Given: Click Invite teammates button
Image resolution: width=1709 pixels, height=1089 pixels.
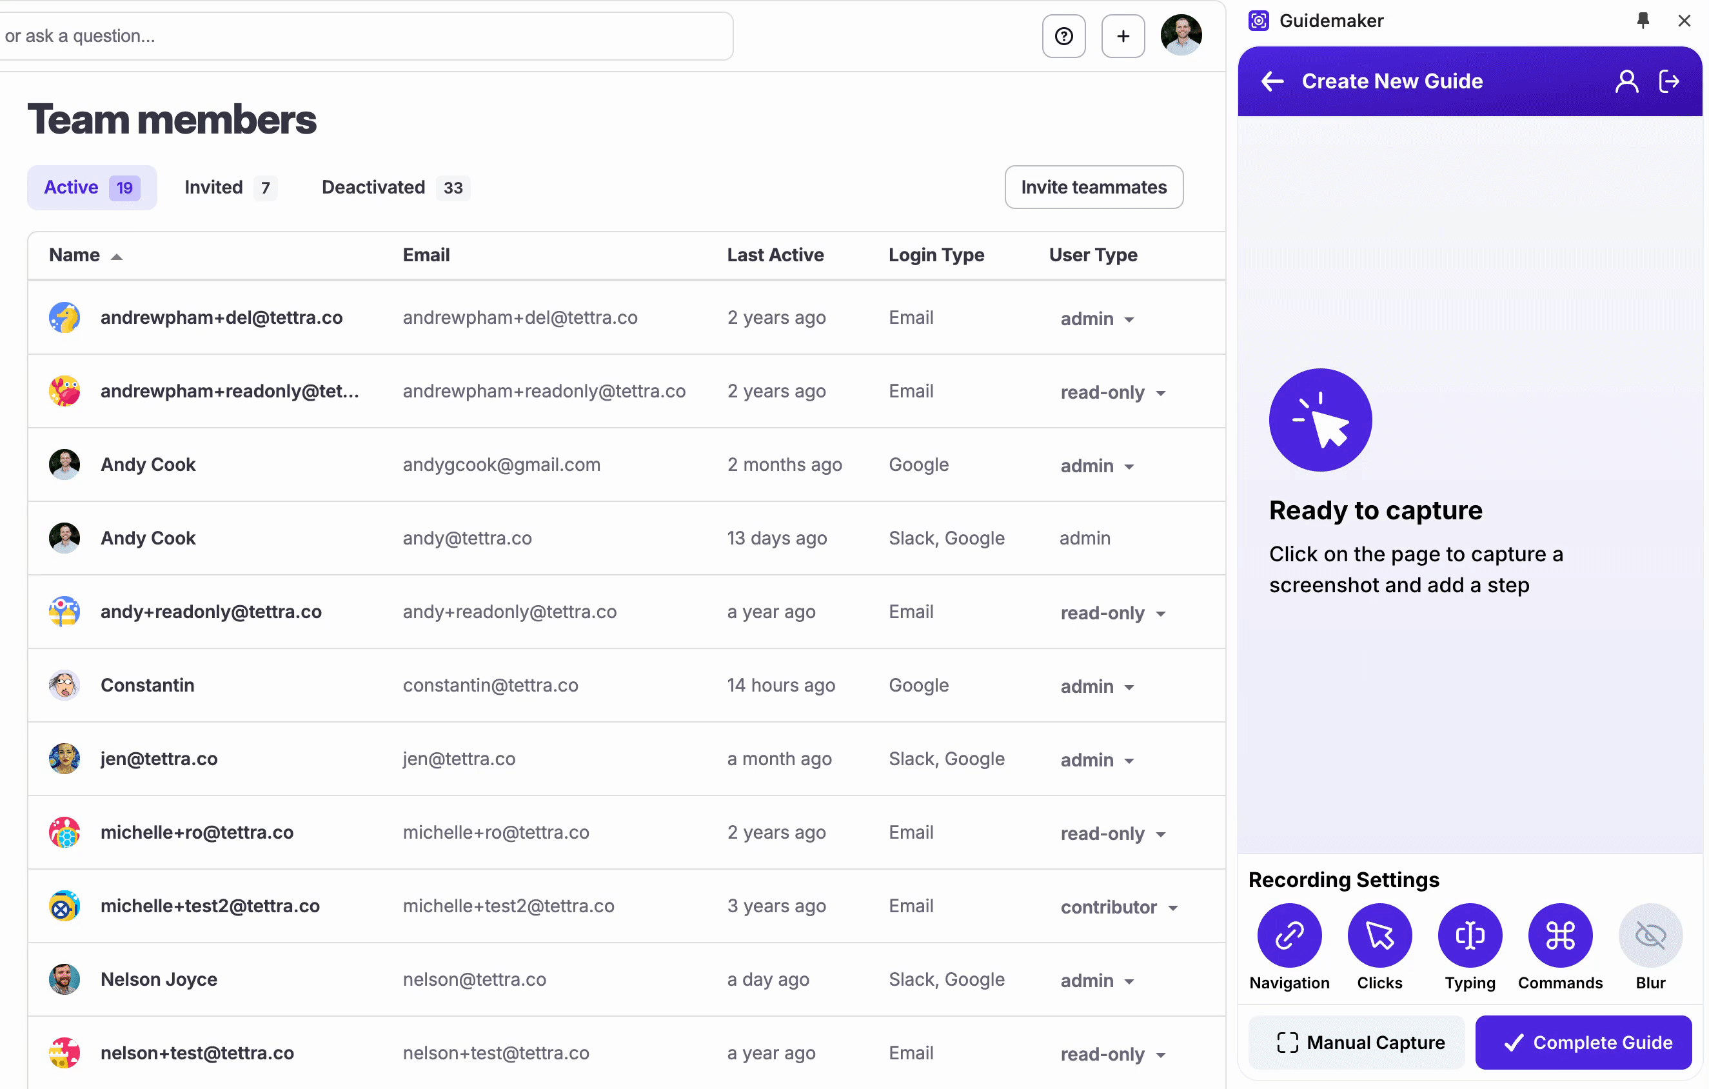Looking at the screenshot, I should (1093, 188).
